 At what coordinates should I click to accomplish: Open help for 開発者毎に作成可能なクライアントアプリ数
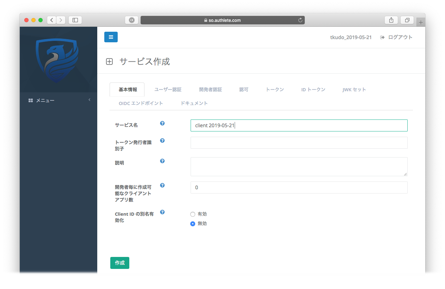point(162,185)
